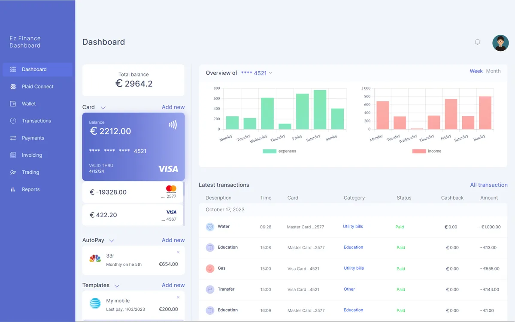Click the Transfer transaction flag icon
This screenshot has width=515, height=322.
[x=210, y=289]
